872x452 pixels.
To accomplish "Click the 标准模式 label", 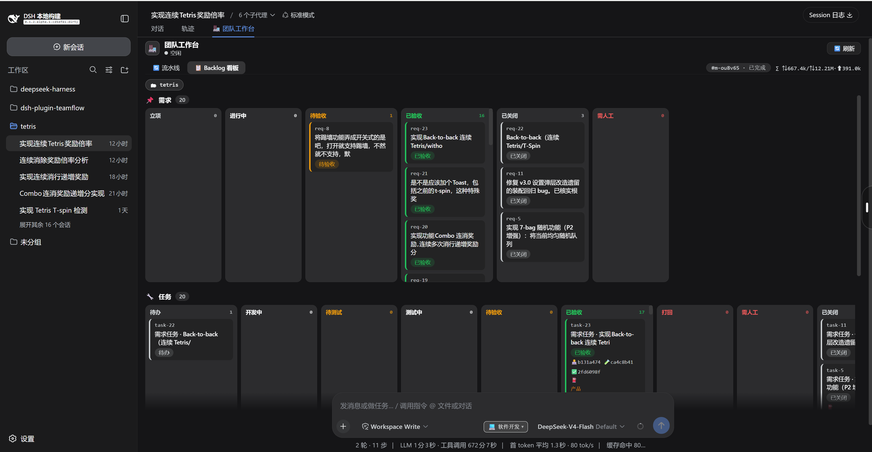I will [303, 15].
